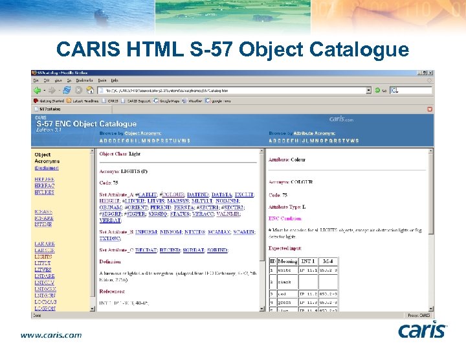Open the EXCLIT attribute link
Image resolution: width=466 pixels, height=350 pixels.
pos(244,194)
